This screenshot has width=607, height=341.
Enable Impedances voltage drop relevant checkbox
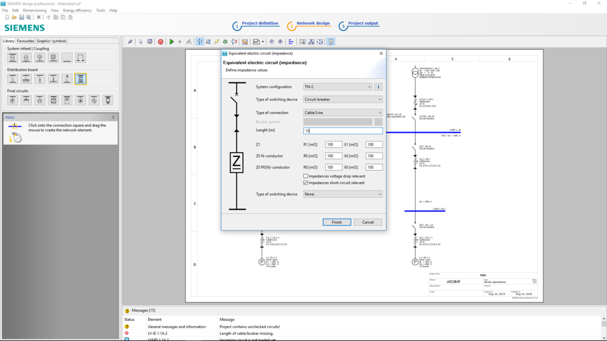[x=306, y=176]
